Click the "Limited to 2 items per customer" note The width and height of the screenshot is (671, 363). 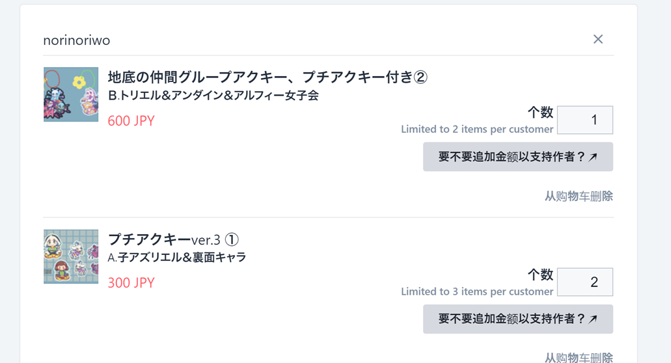click(x=476, y=129)
